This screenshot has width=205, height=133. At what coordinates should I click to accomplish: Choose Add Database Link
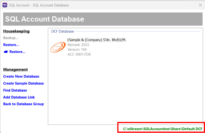coord(19,97)
